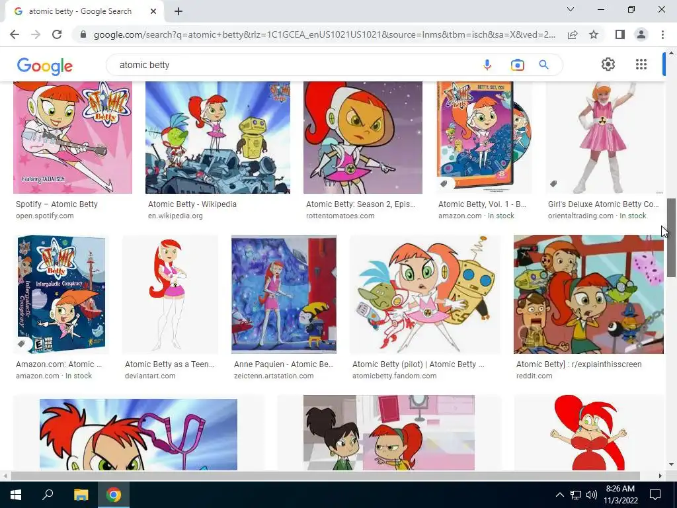Close the atomic betty search tab
The width and height of the screenshot is (677, 508).
(153, 11)
